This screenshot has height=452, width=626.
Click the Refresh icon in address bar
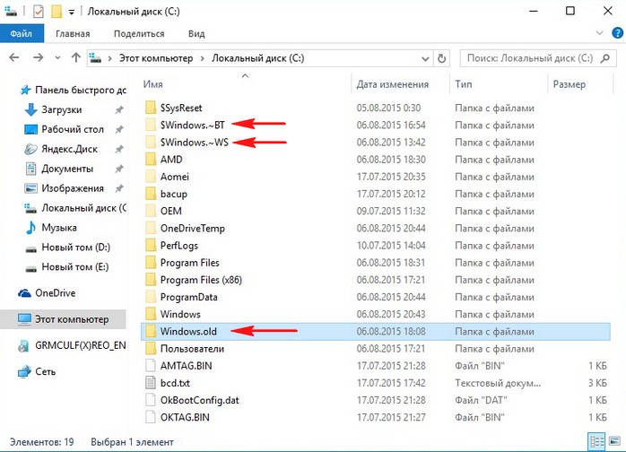point(442,58)
